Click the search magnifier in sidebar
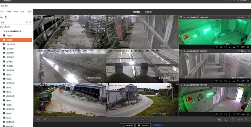251x127 pixels. coord(30,22)
